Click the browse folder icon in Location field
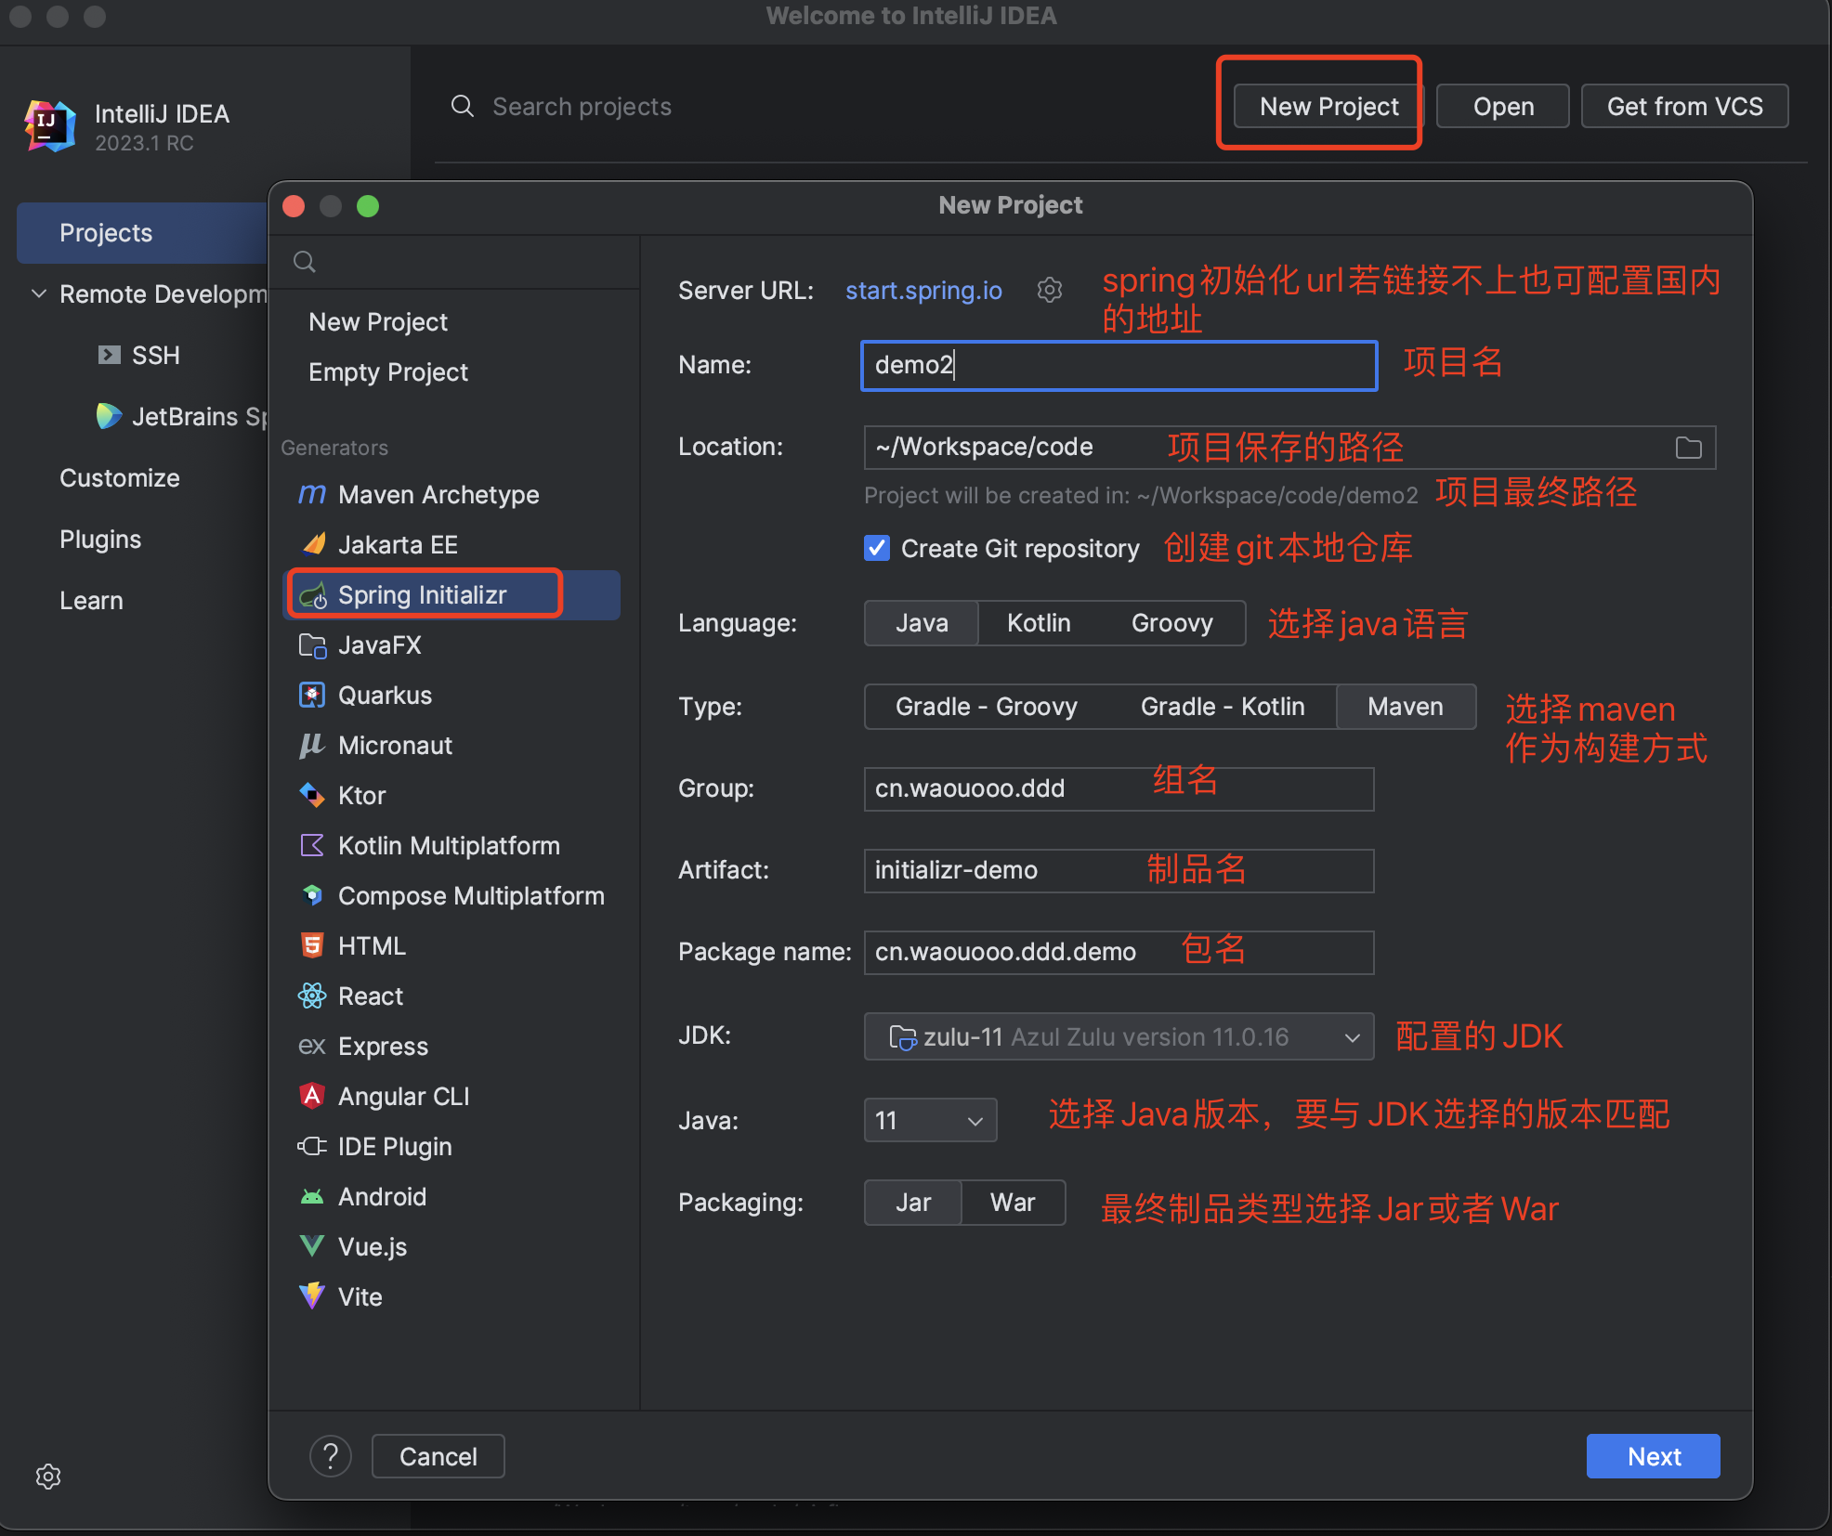 [x=1687, y=448]
